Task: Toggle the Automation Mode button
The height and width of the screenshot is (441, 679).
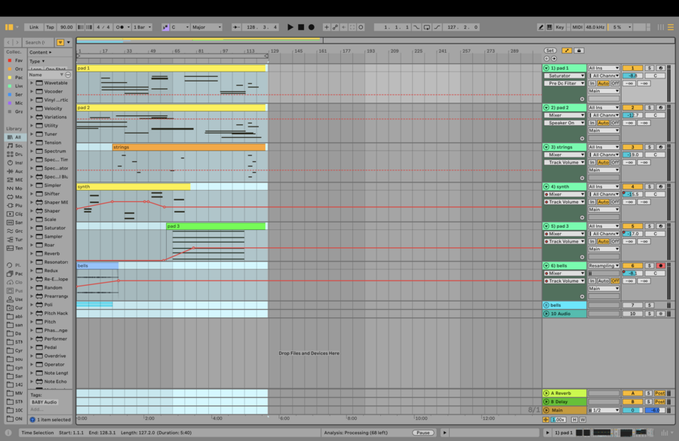Action: point(567,51)
